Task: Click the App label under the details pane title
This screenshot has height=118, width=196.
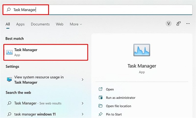Action: coord(142,72)
